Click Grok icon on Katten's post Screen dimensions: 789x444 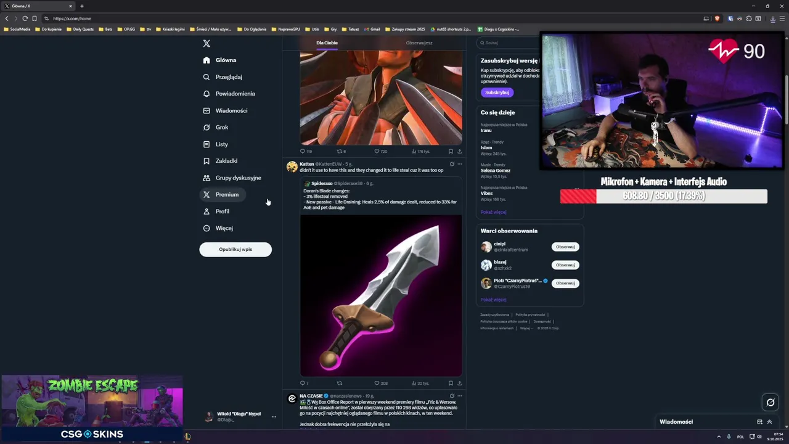(452, 164)
